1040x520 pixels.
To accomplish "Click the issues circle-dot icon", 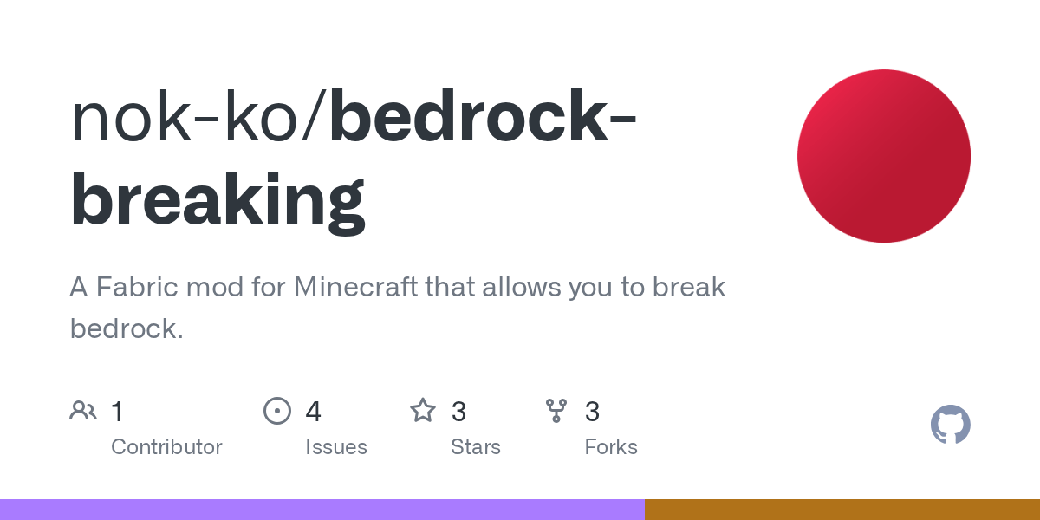I will (x=276, y=411).
